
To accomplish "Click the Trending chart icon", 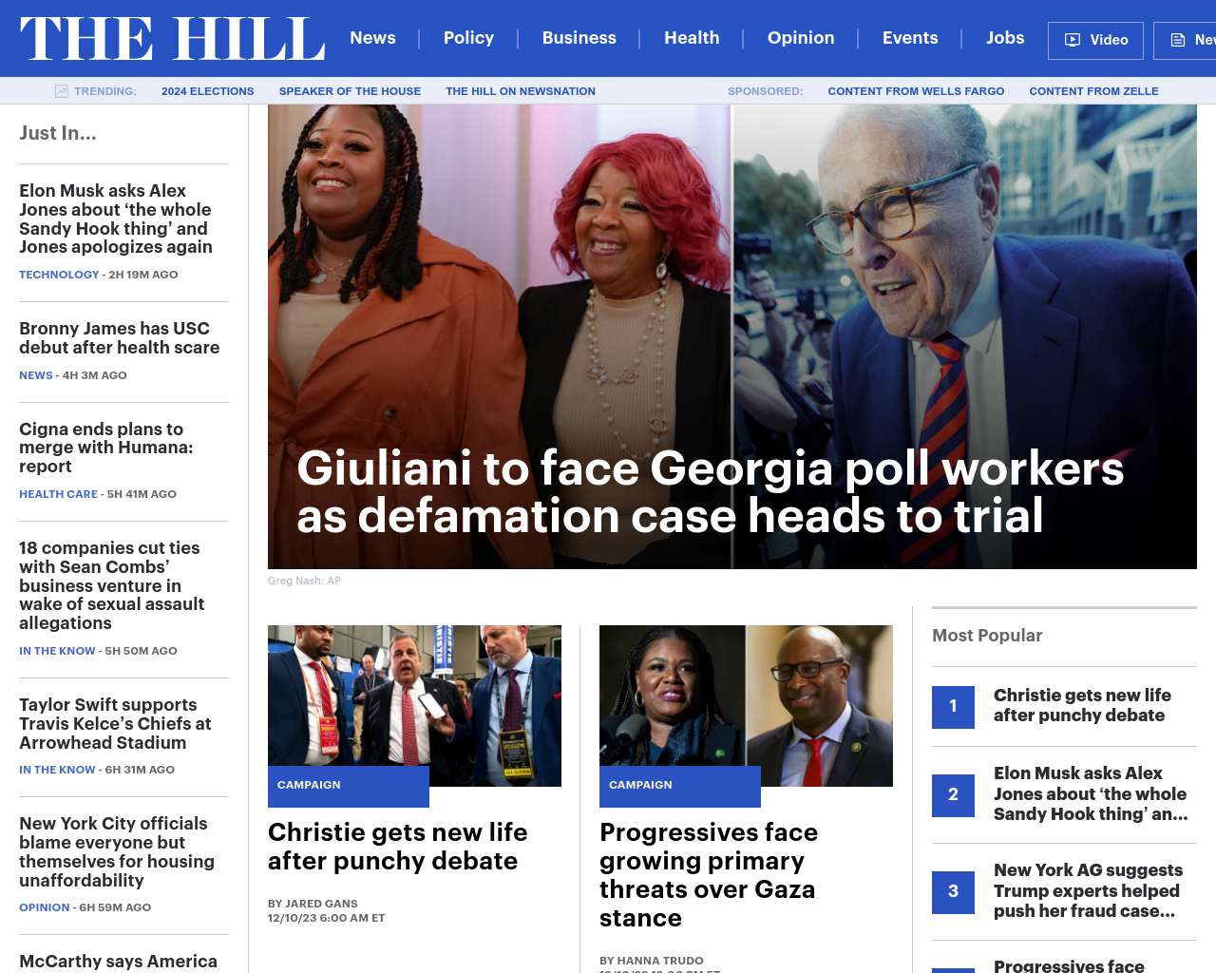I will [x=62, y=91].
